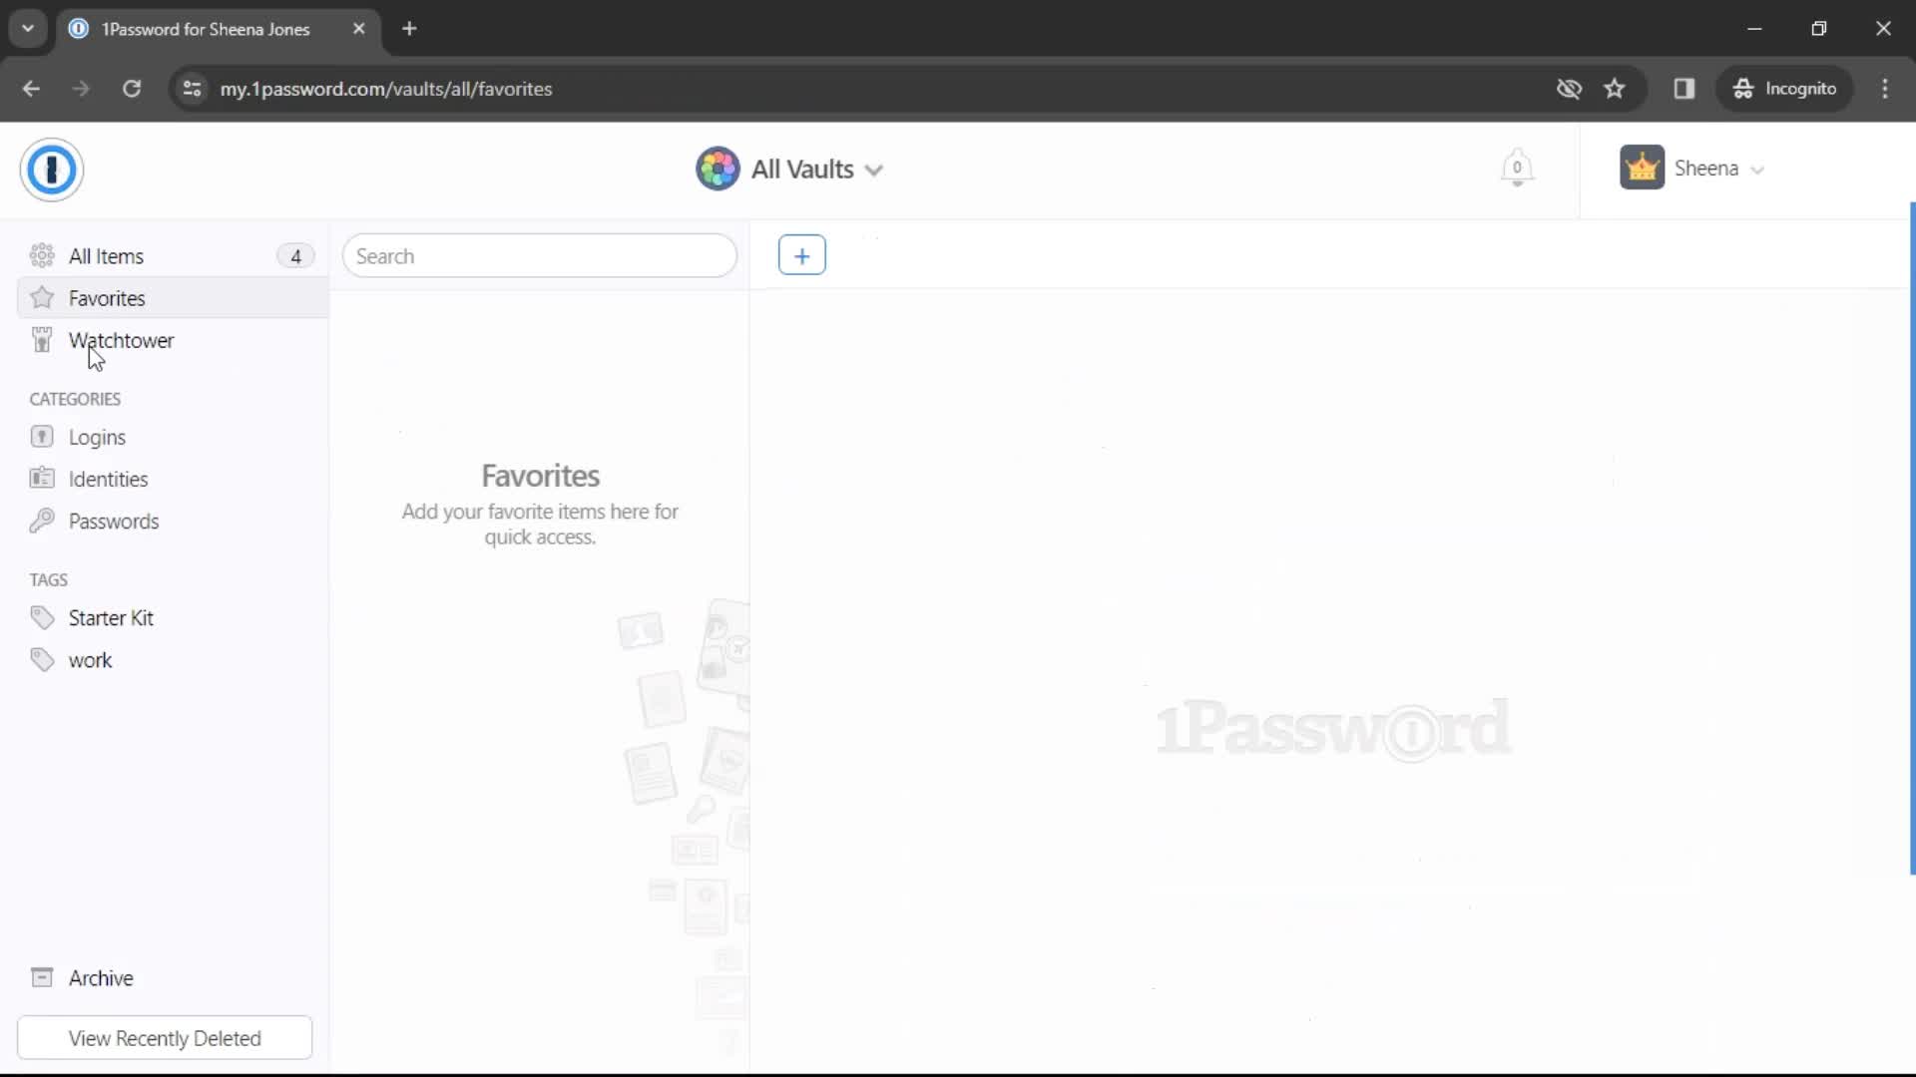Click the Add new item button

pos(801,255)
